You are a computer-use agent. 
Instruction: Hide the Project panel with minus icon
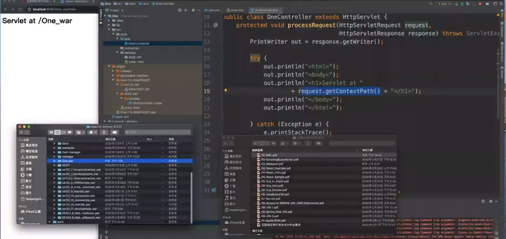199,10
